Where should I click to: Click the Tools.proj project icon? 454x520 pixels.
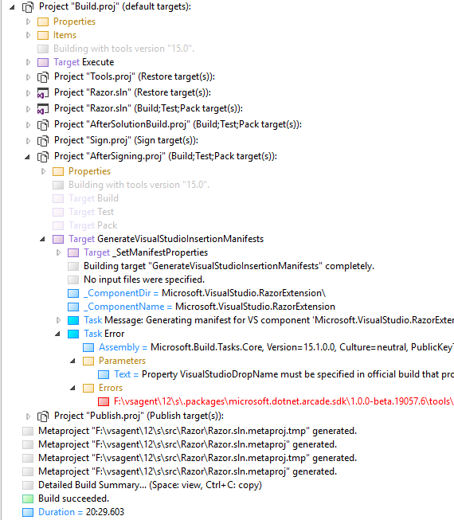(43, 77)
